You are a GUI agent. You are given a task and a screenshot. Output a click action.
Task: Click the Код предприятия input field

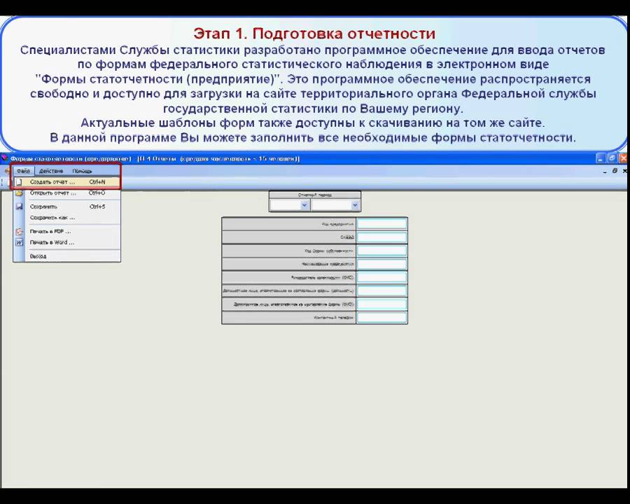point(381,224)
